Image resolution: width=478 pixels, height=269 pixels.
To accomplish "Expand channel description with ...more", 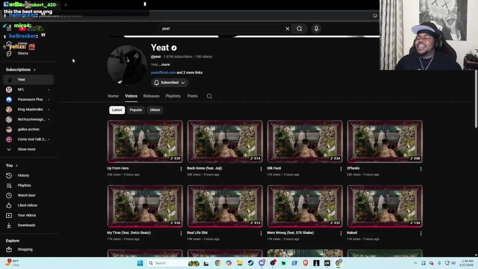I will click(x=164, y=65).
